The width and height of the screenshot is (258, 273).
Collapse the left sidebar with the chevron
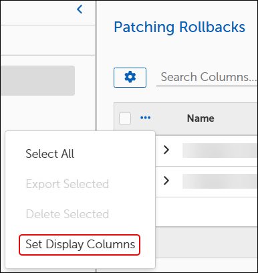click(80, 9)
